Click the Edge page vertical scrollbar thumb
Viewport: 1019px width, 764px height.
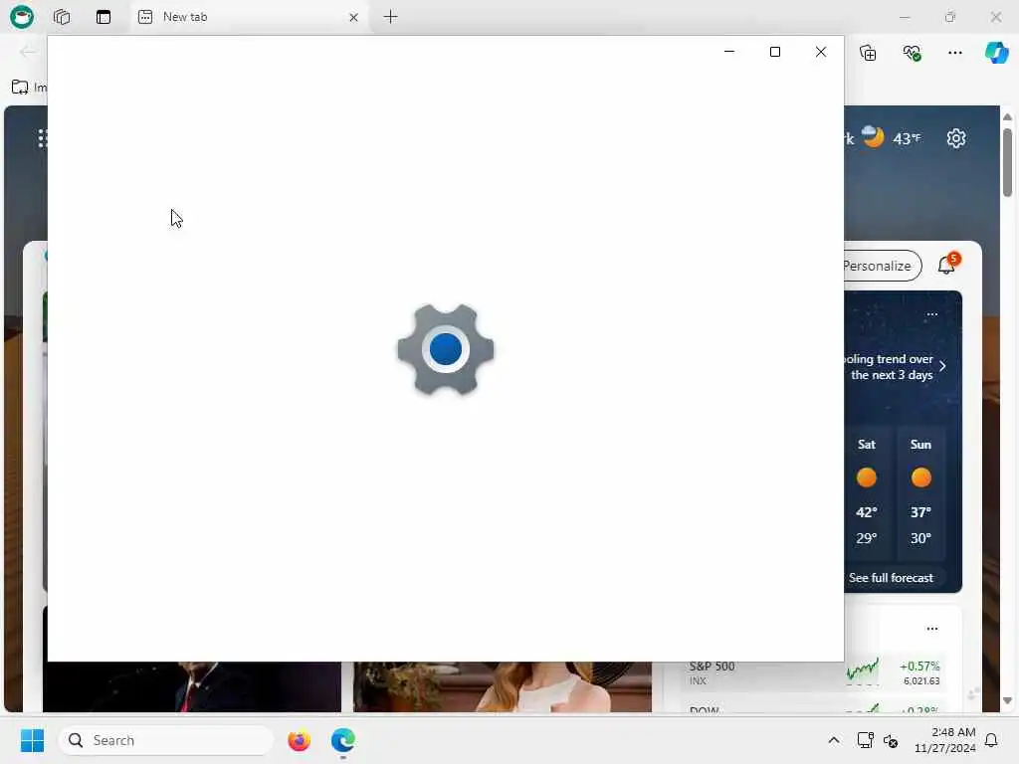coord(1007,162)
